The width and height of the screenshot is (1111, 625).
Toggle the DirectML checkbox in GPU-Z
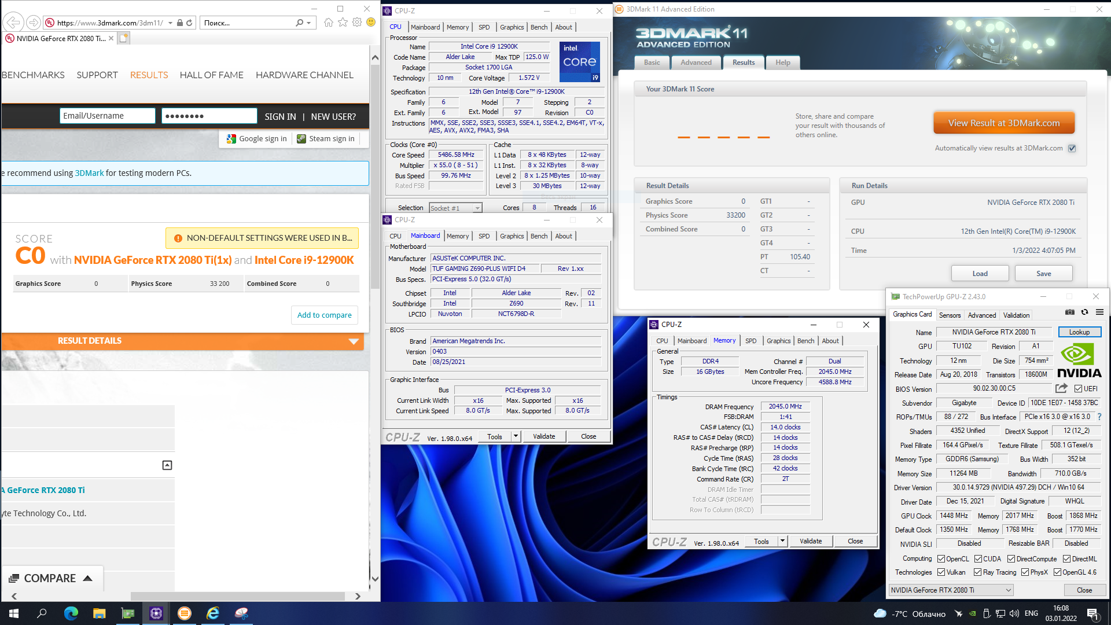[x=1066, y=559]
